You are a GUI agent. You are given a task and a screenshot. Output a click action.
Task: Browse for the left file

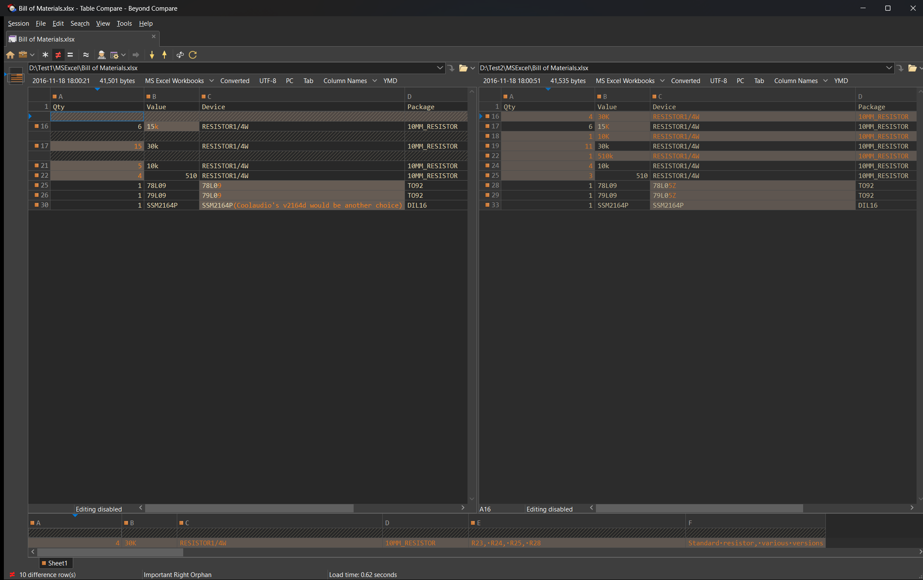tap(463, 68)
